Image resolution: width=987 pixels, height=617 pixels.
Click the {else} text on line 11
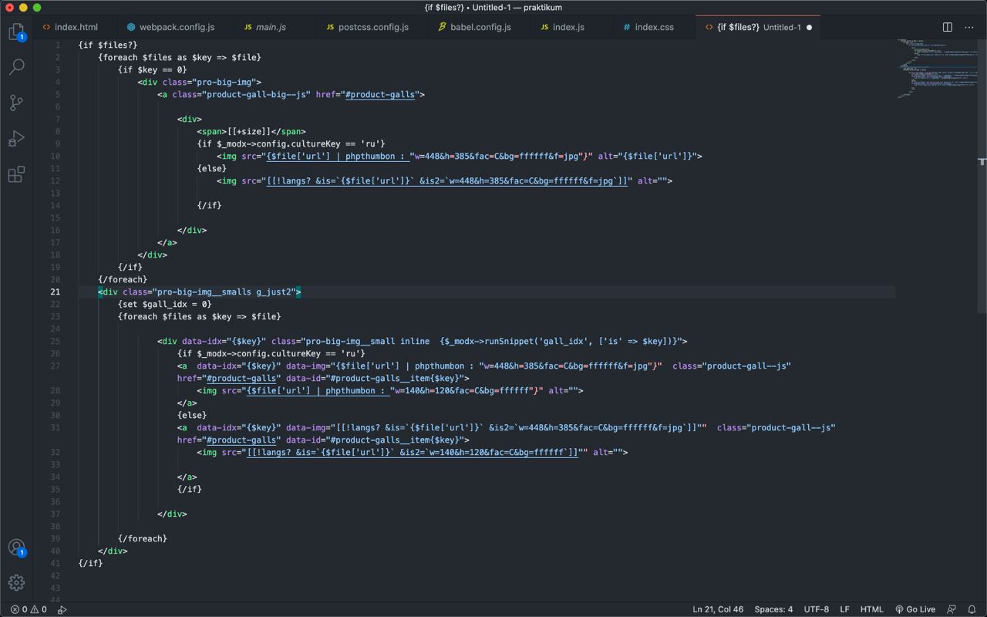pos(212,168)
